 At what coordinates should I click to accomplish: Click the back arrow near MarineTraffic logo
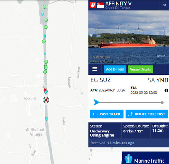92,155
